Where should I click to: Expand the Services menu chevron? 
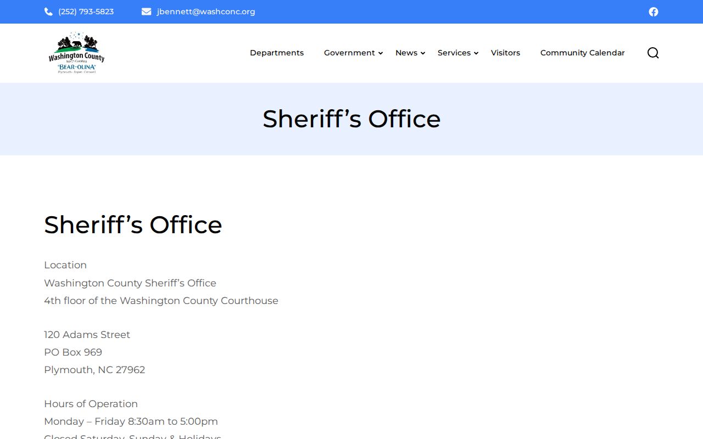point(476,53)
